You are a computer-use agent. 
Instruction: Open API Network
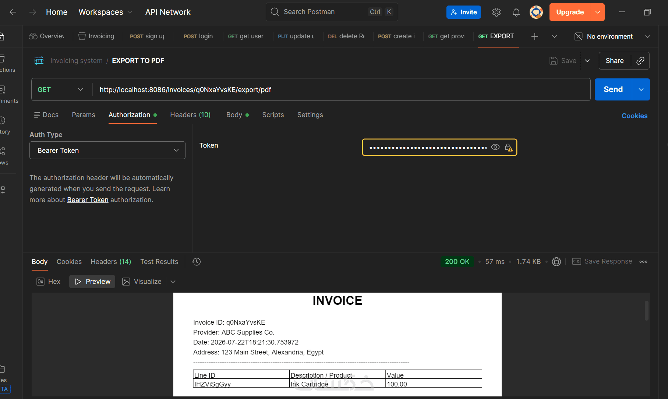168,12
